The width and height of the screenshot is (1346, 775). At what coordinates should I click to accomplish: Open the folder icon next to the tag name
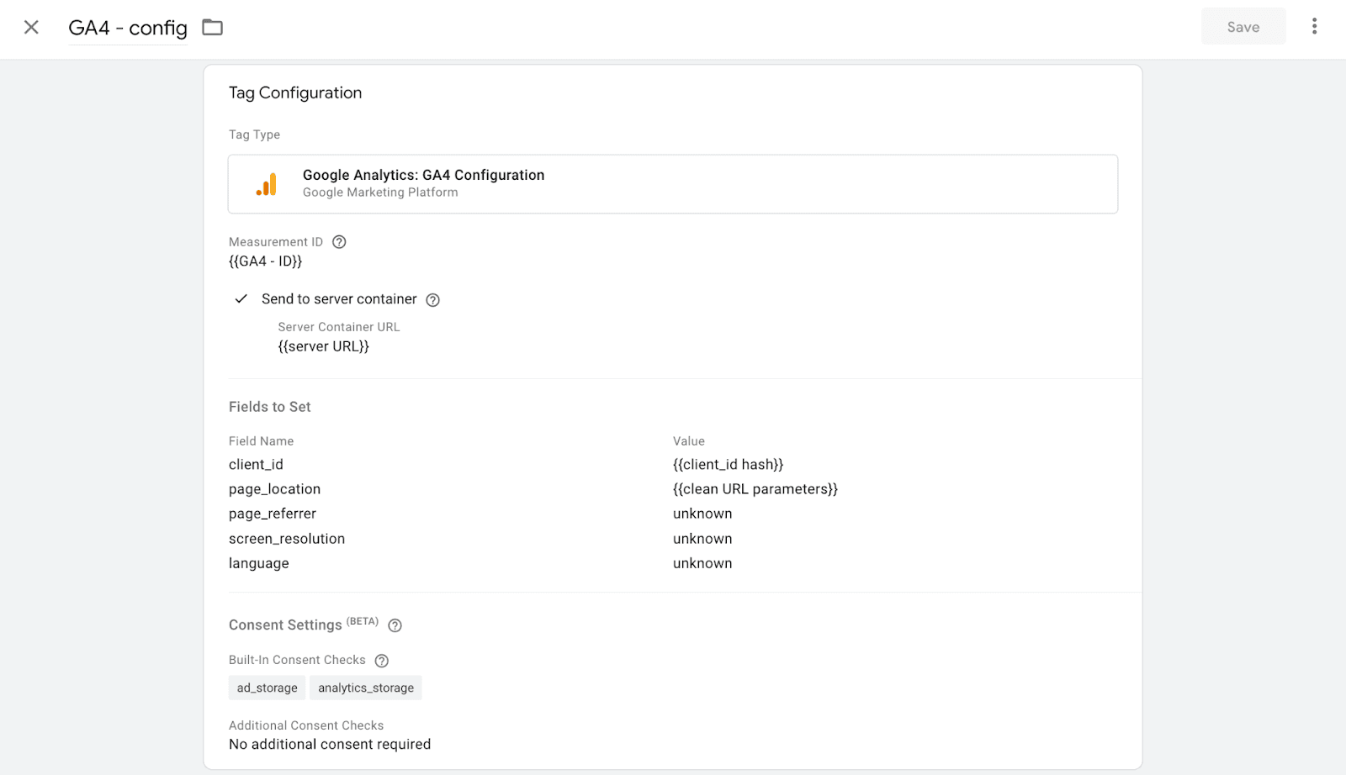(x=213, y=28)
